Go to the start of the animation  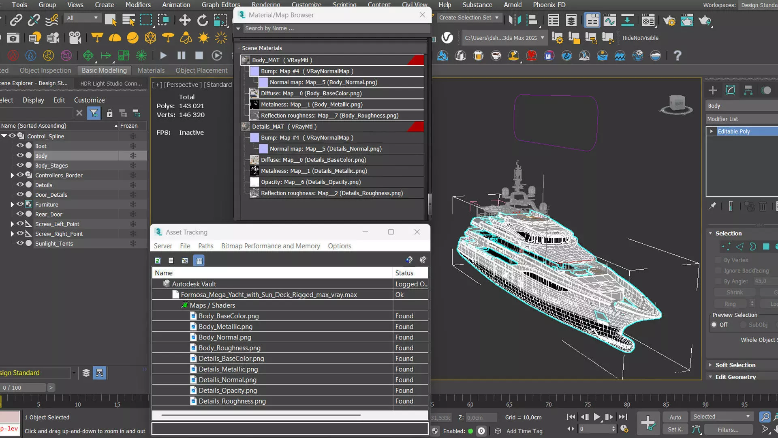pyautogui.click(x=571, y=417)
